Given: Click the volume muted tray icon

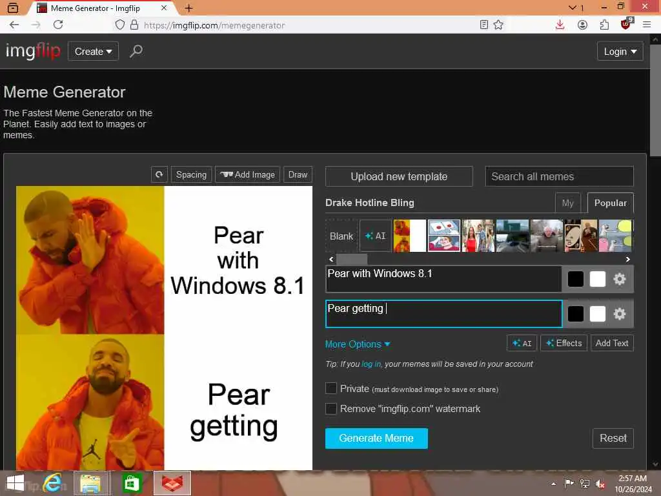Looking at the screenshot, I should coord(600,484).
